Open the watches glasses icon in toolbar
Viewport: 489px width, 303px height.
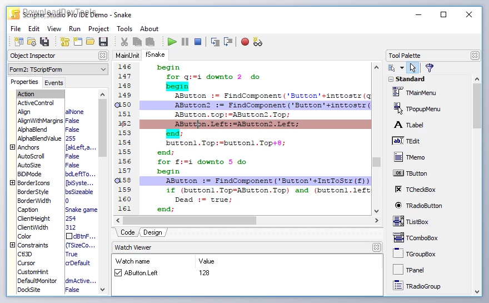pyautogui.click(x=257, y=42)
